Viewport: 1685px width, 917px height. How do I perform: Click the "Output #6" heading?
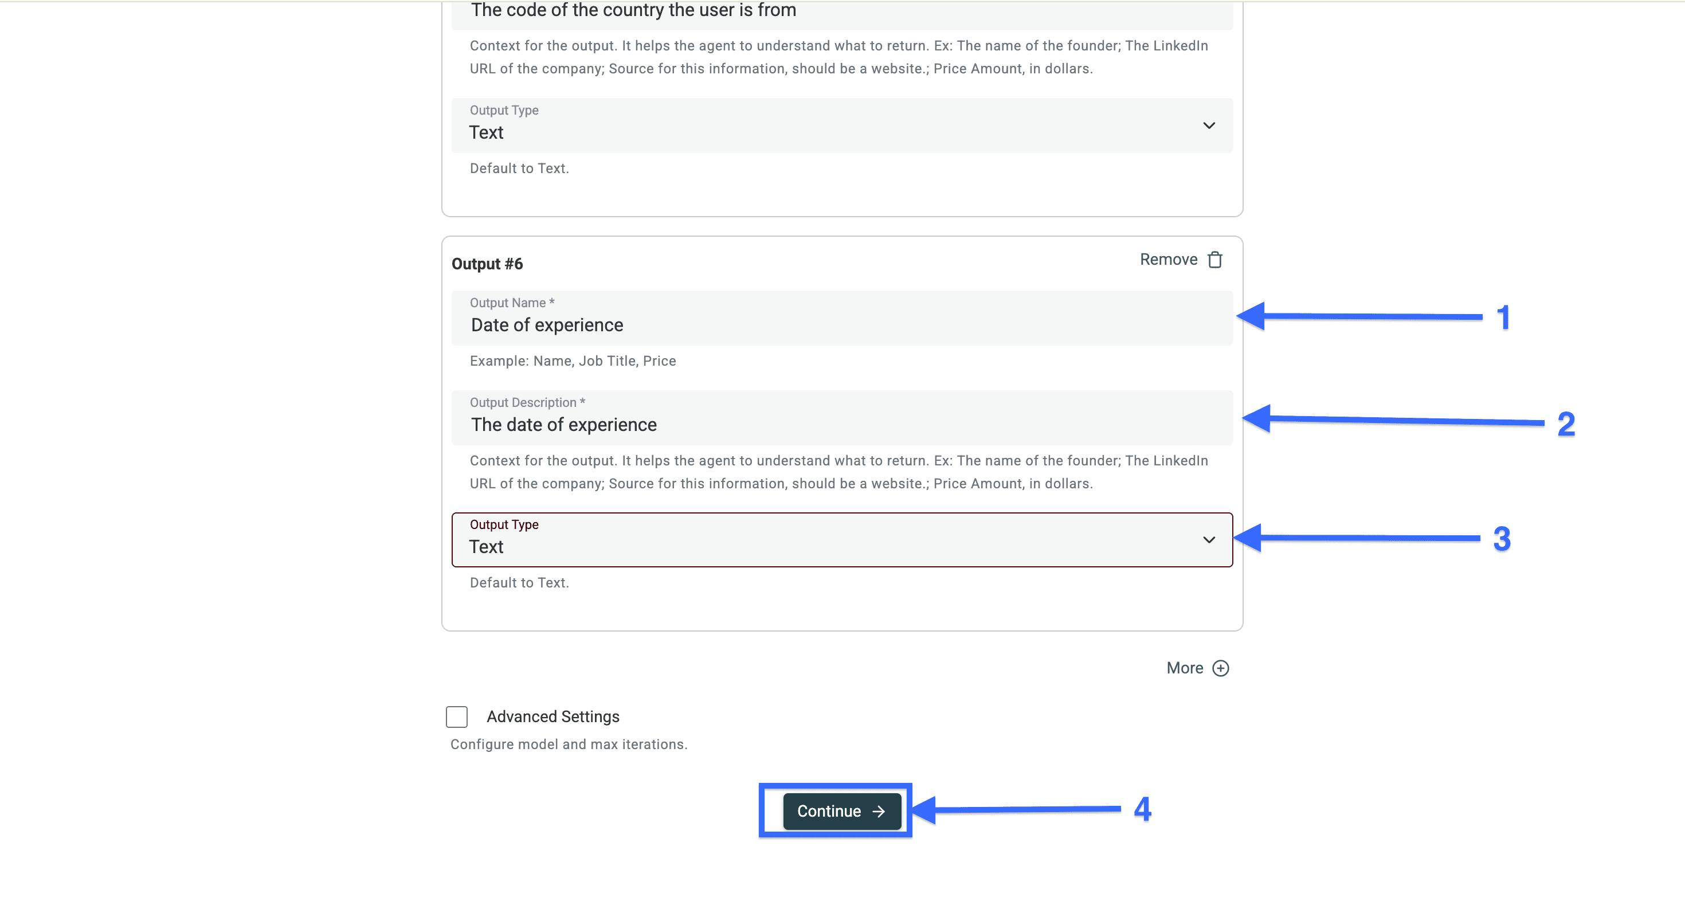click(487, 264)
